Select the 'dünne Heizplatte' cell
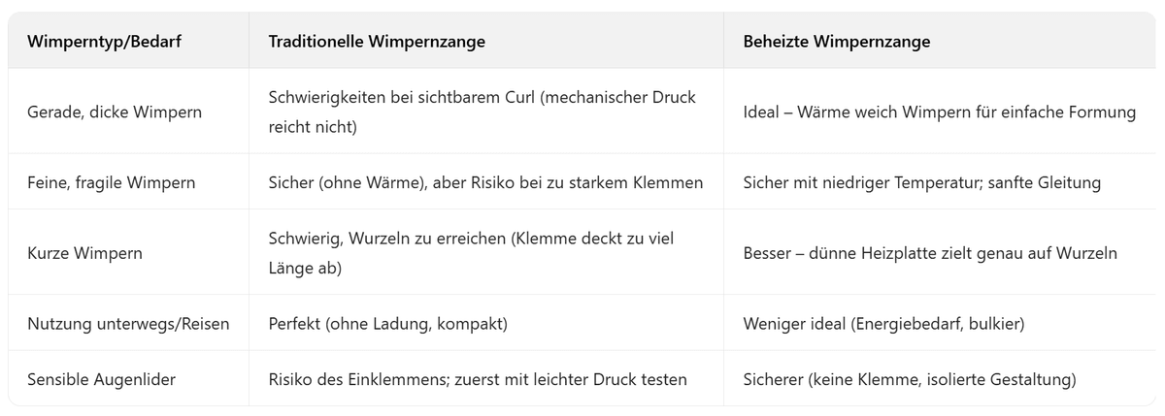 930,253
